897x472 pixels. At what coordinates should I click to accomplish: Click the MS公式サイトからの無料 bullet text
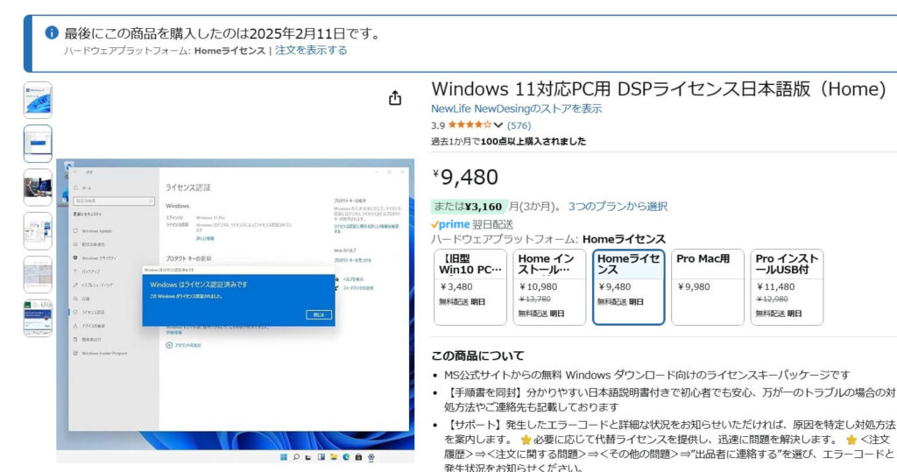[647, 375]
